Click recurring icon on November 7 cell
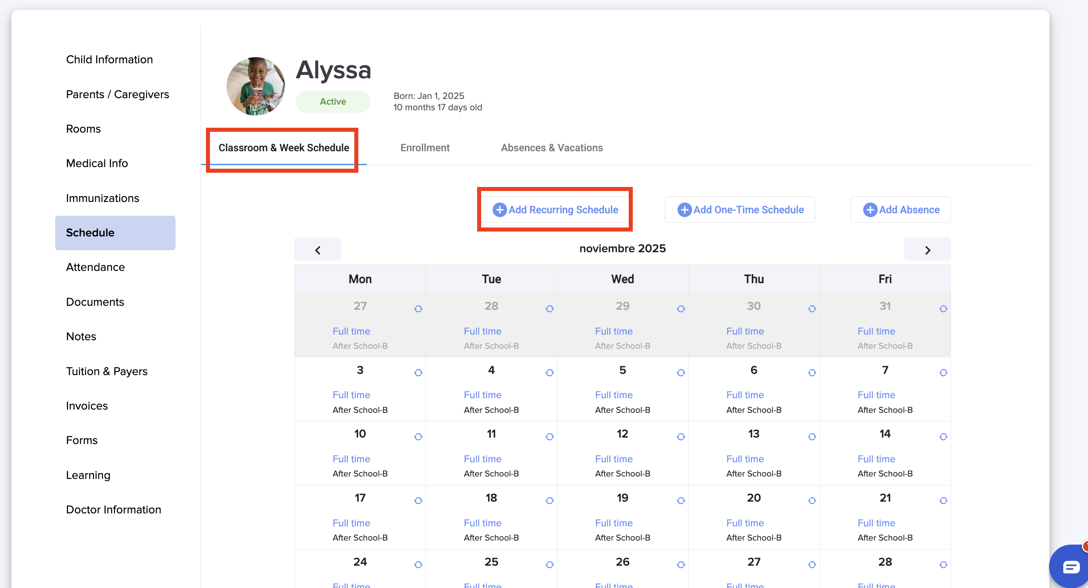This screenshot has width=1088, height=588. point(943,373)
